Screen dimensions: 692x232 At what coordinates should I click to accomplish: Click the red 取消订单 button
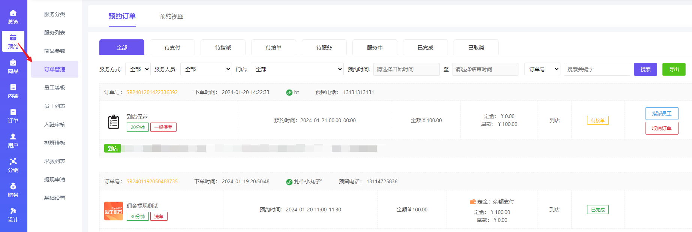pyautogui.click(x=662, y=128)
